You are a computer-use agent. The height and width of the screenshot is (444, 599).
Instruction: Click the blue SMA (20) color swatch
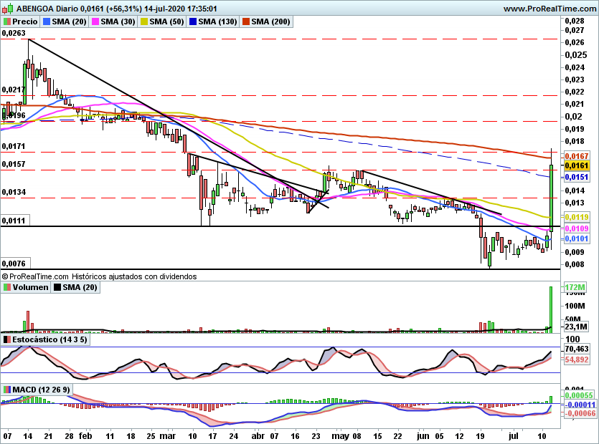47,21
